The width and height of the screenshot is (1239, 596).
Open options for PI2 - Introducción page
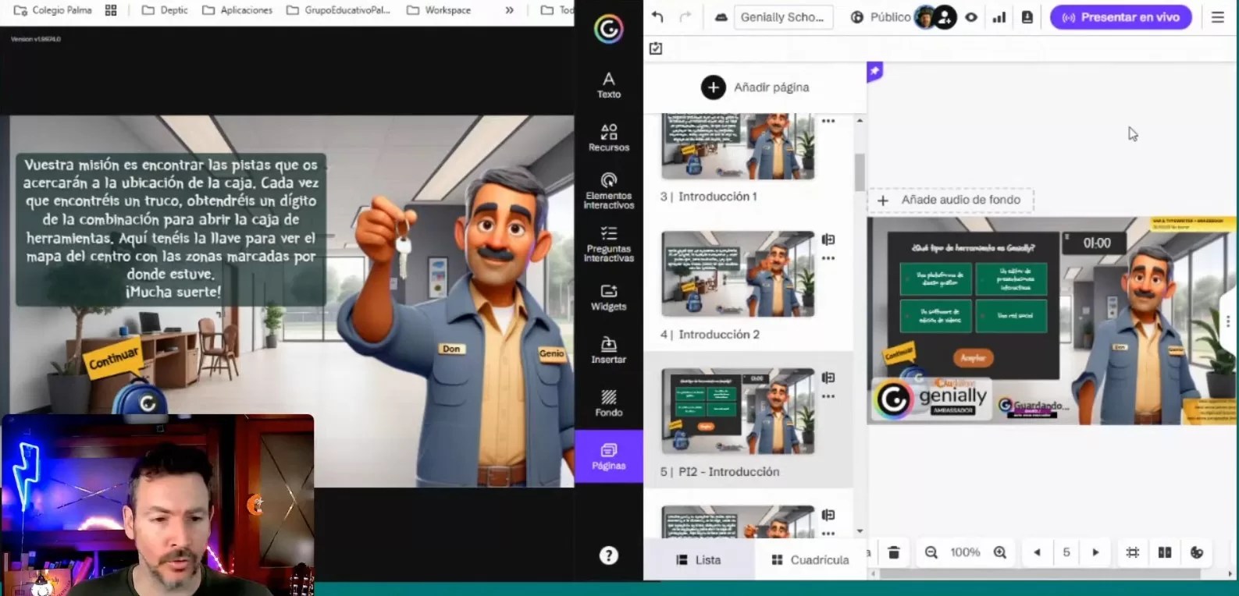pyautogui.click(x=828, y=396)
